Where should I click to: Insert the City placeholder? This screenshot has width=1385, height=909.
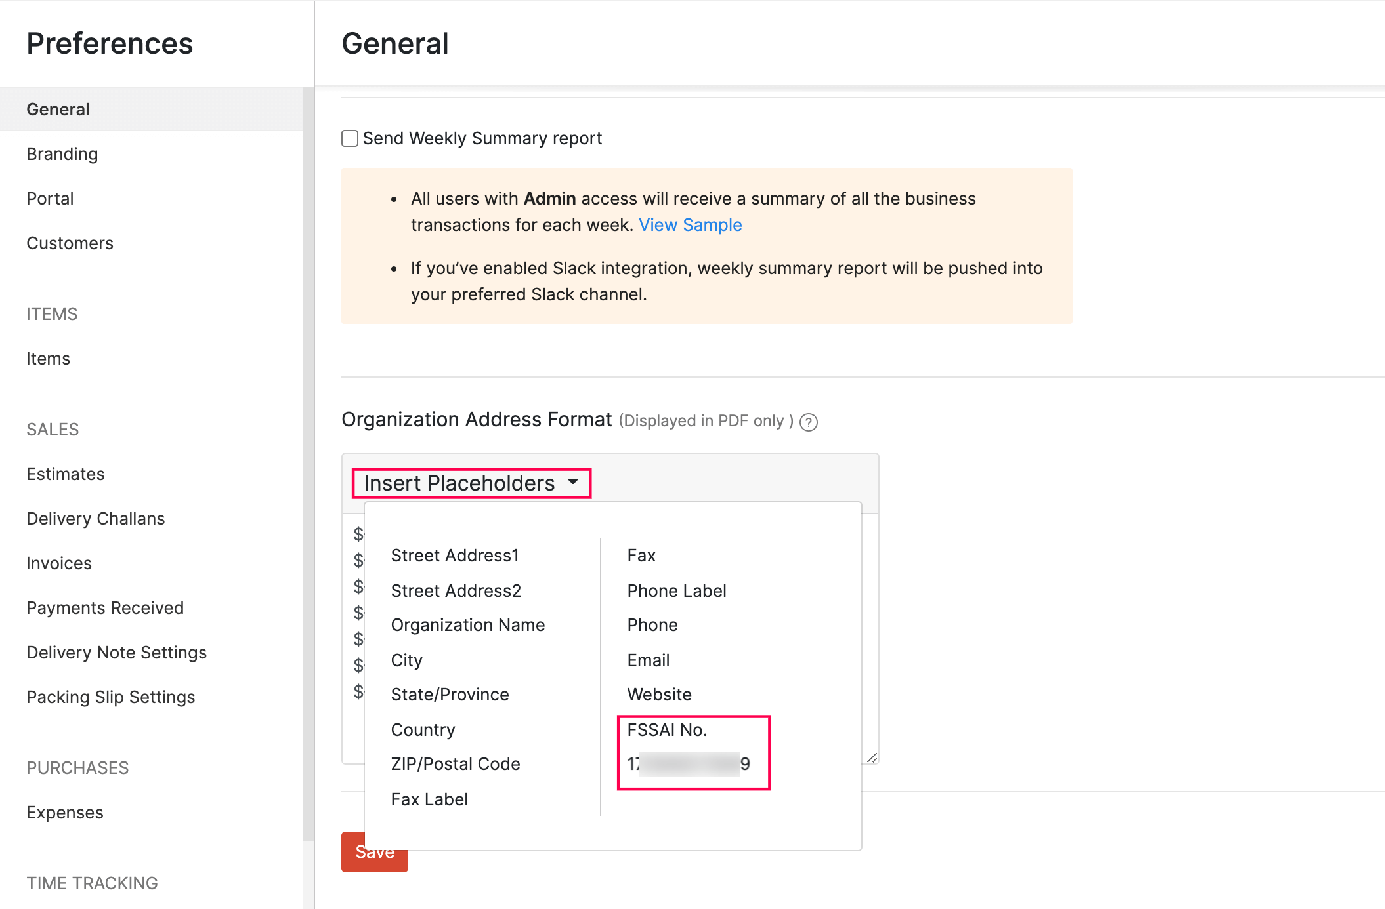(x=406, y=660)
